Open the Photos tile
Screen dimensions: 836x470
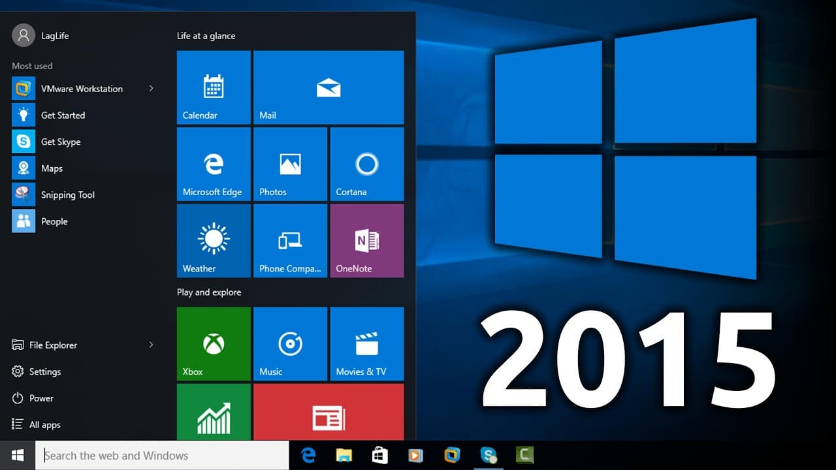(x=290, y=164)
